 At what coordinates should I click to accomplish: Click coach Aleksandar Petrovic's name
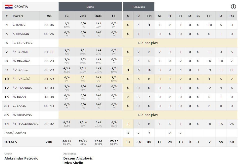pyautogui.click(x=21, y=158)
